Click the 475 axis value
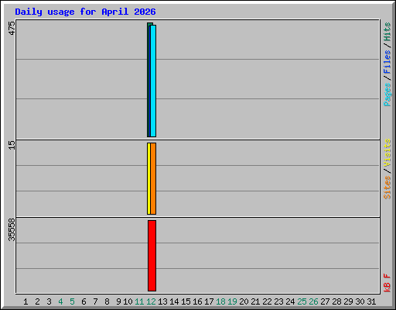This screenshot has width=396, height=310. [x=12, y=28]
